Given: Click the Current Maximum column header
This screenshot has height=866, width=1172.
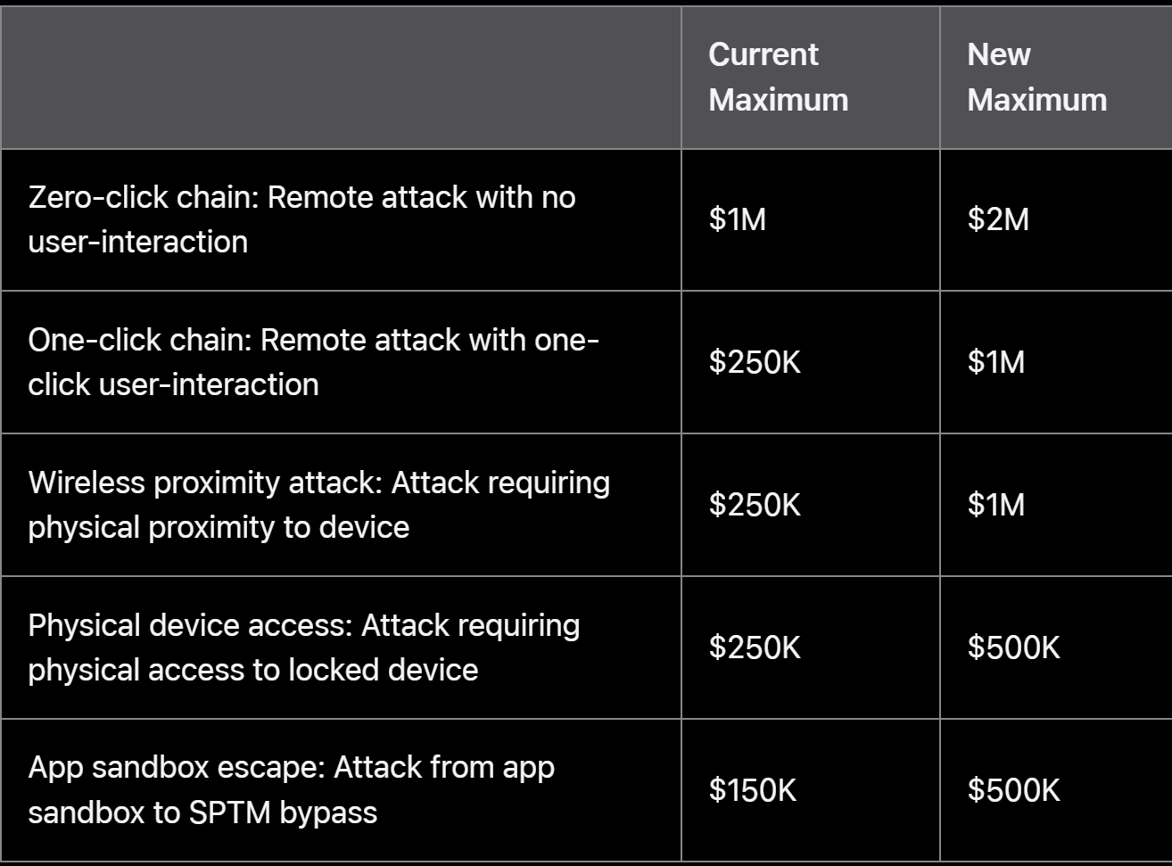Looking at the screenshot, I should tap(778, 77).
